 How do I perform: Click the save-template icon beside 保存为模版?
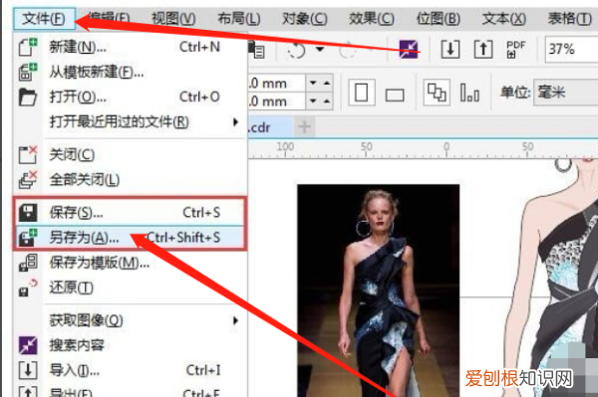click(28, 263)
